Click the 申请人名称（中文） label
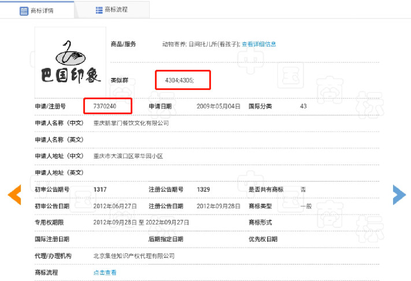The height and width of the screenshot is (281, 411). tap(59, 123)
